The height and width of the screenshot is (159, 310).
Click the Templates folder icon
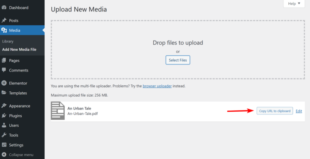tap(4, 93)
